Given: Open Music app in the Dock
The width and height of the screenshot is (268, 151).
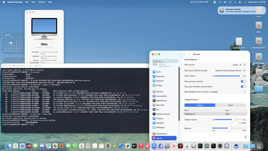Looking at the screenshot, I should tap(141, 146).
